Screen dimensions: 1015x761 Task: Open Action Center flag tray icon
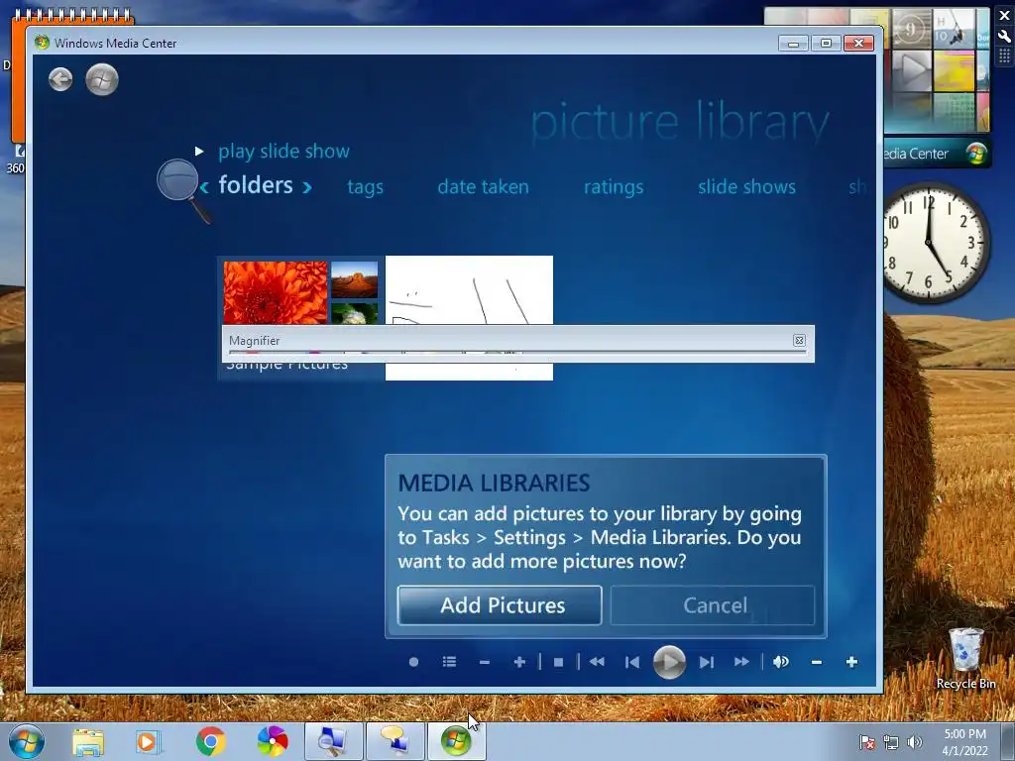[x=867, y=742]
